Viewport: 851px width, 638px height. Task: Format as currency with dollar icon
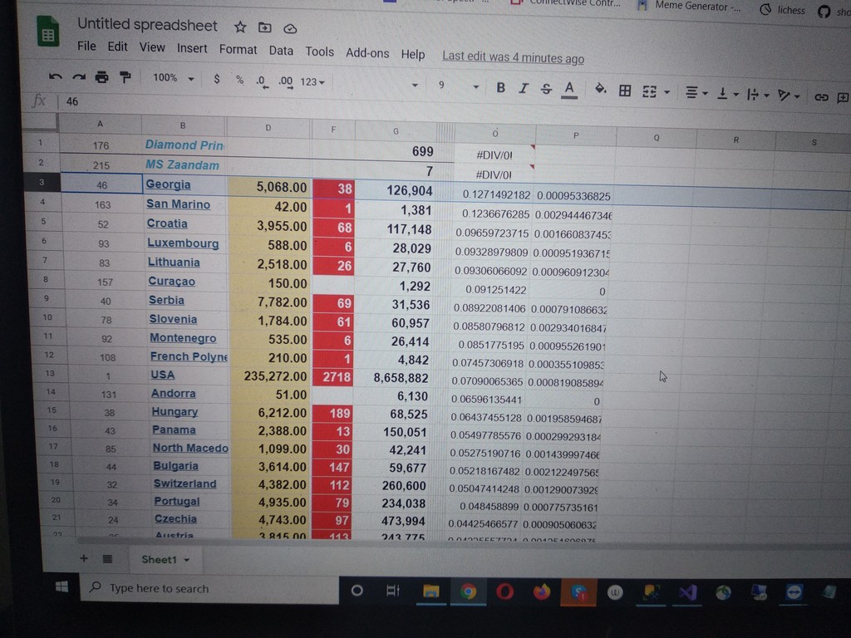[x=217, y=79]
